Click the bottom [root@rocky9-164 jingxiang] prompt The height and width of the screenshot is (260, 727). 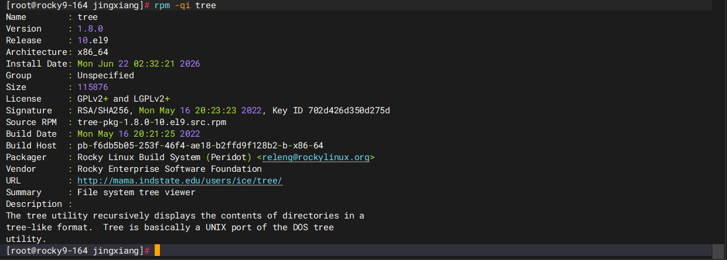click(76, 251)
